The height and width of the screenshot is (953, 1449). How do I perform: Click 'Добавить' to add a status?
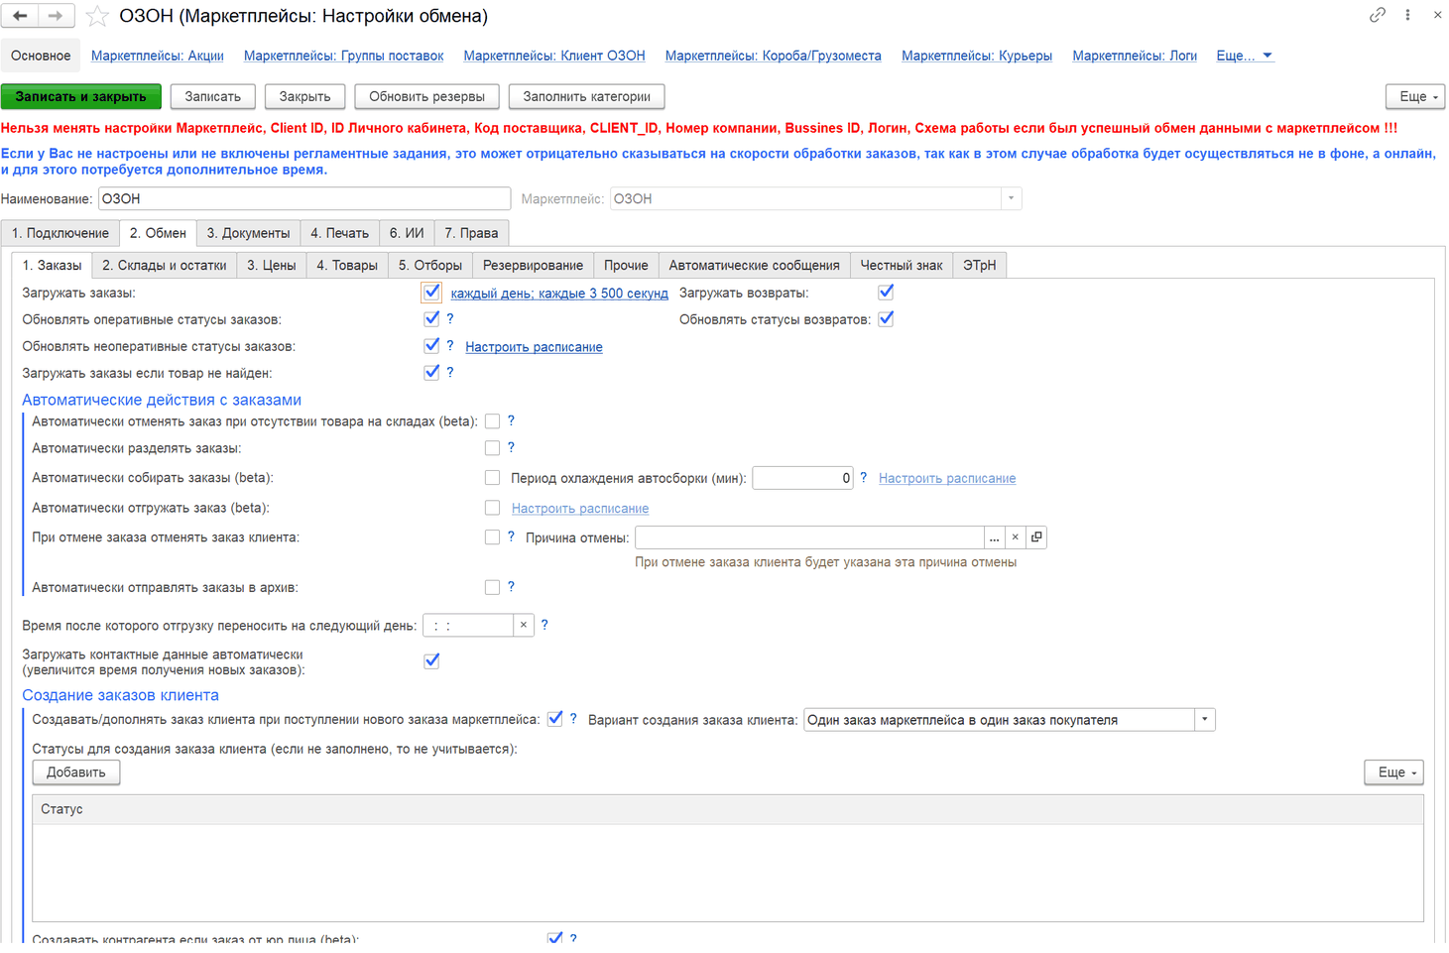tap(76, 773)
